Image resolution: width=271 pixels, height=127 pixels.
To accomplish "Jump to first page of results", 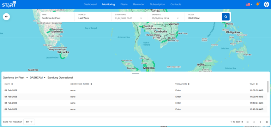I will 247,122.
